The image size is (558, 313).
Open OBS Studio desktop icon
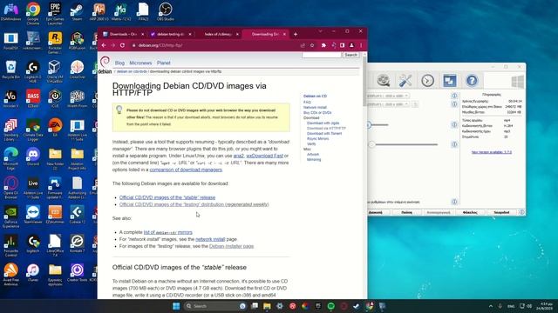[165, 11]
